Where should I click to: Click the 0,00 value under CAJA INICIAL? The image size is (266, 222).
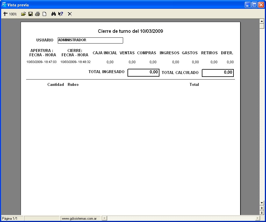tap(110, 62)
